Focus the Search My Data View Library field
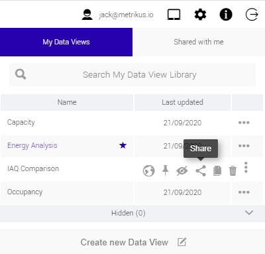The height and width of the screenshot is (254, 265). click(x=132, y=75)
